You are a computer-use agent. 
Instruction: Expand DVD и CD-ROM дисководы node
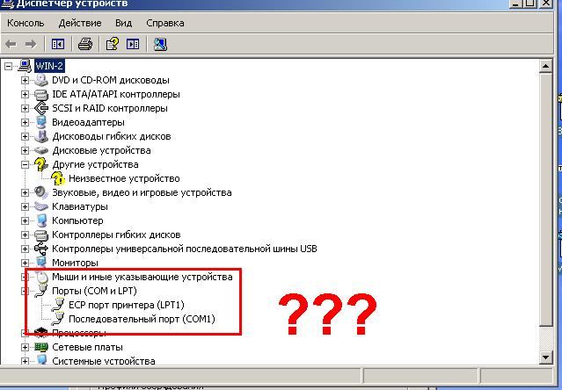coord(25,80)
